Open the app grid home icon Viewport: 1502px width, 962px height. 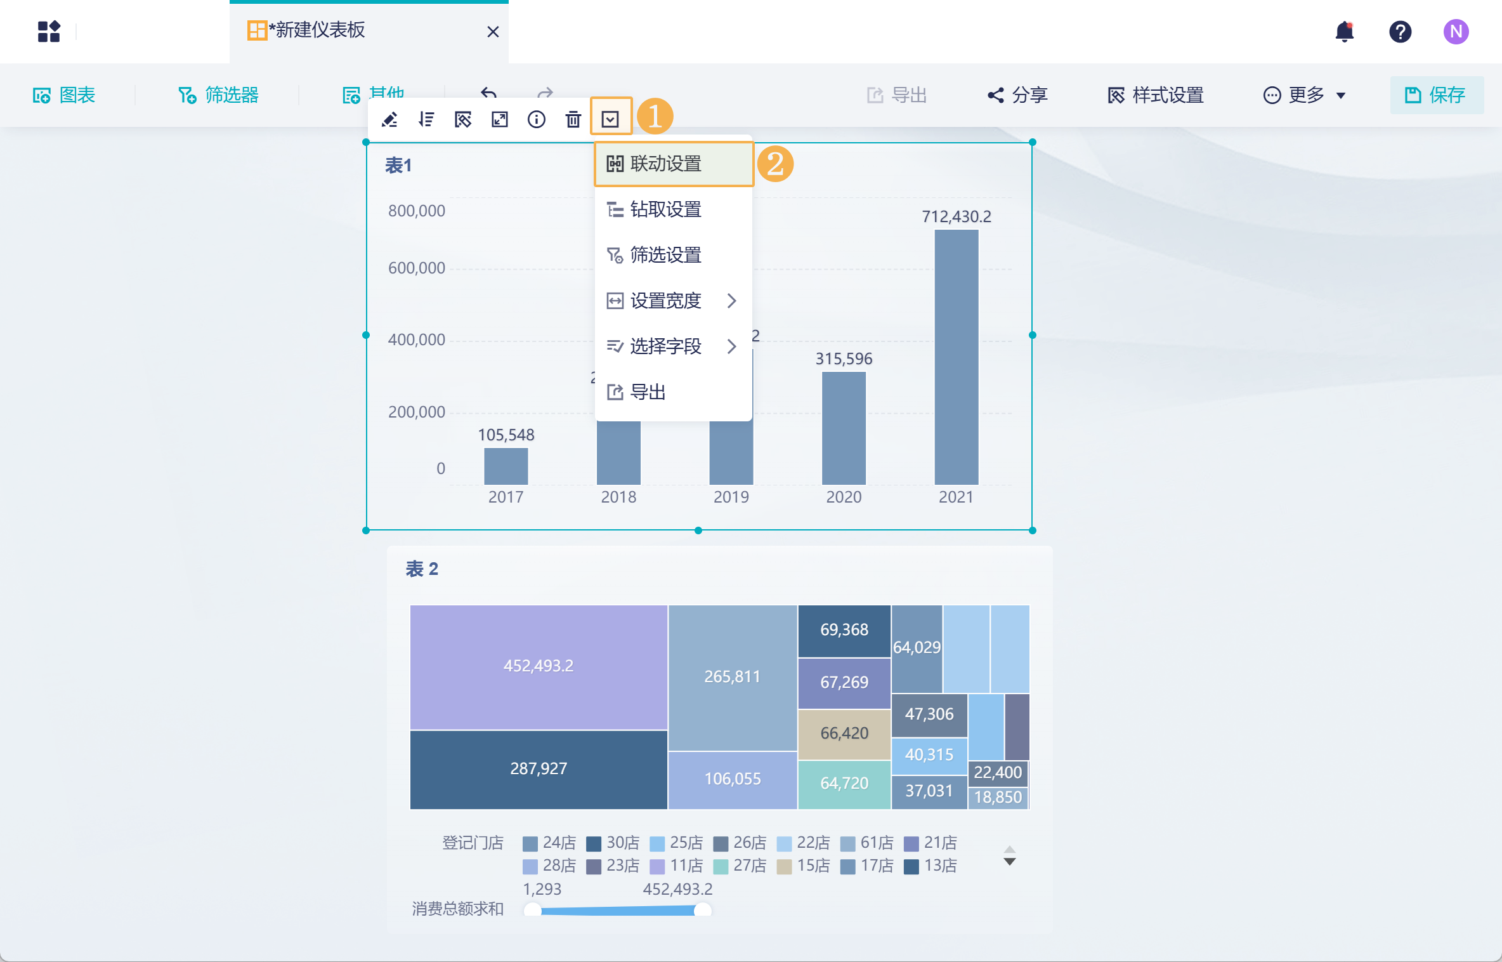49,32
